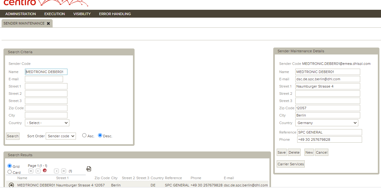Save the sender details

pyautogui.click(x=281, y=152)
